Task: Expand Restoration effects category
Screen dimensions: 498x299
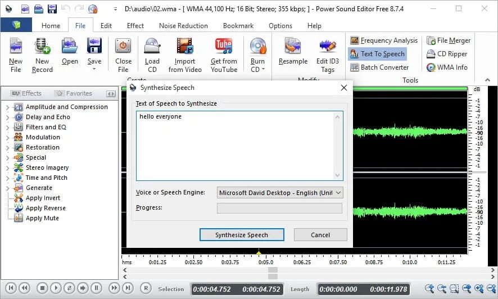Action: pyautogui.click(x=8, y=148)
